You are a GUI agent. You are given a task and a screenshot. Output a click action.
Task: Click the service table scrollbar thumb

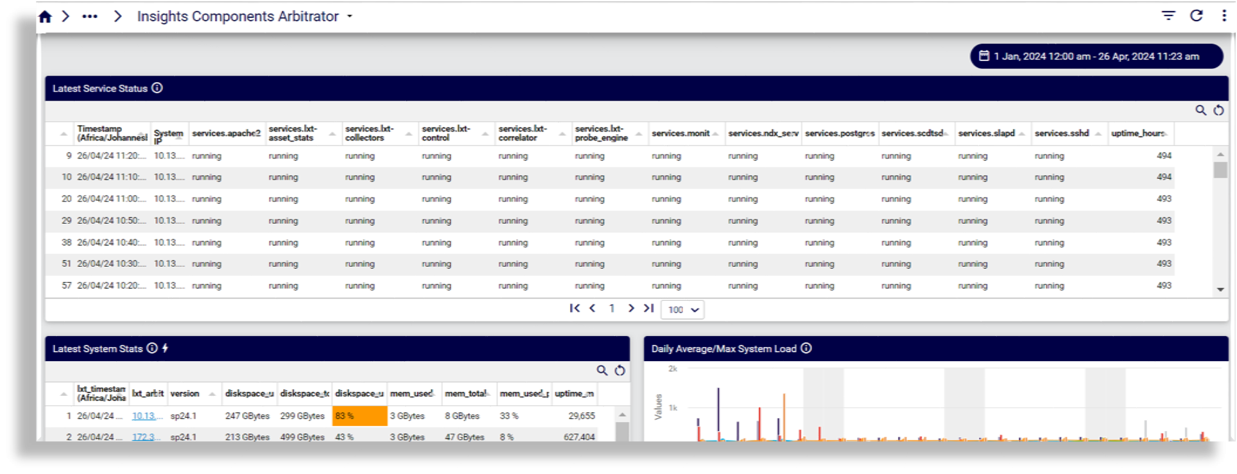tap(1220, 170)
